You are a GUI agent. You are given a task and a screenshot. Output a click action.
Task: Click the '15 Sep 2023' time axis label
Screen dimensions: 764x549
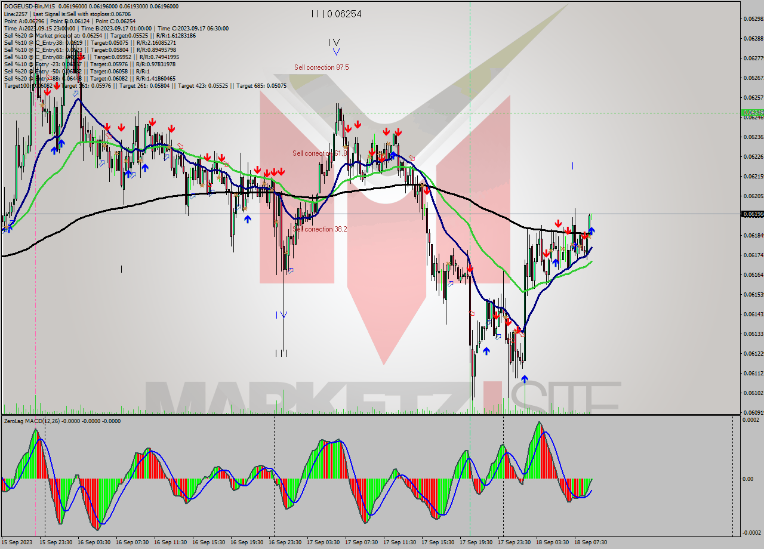point(18,542)
